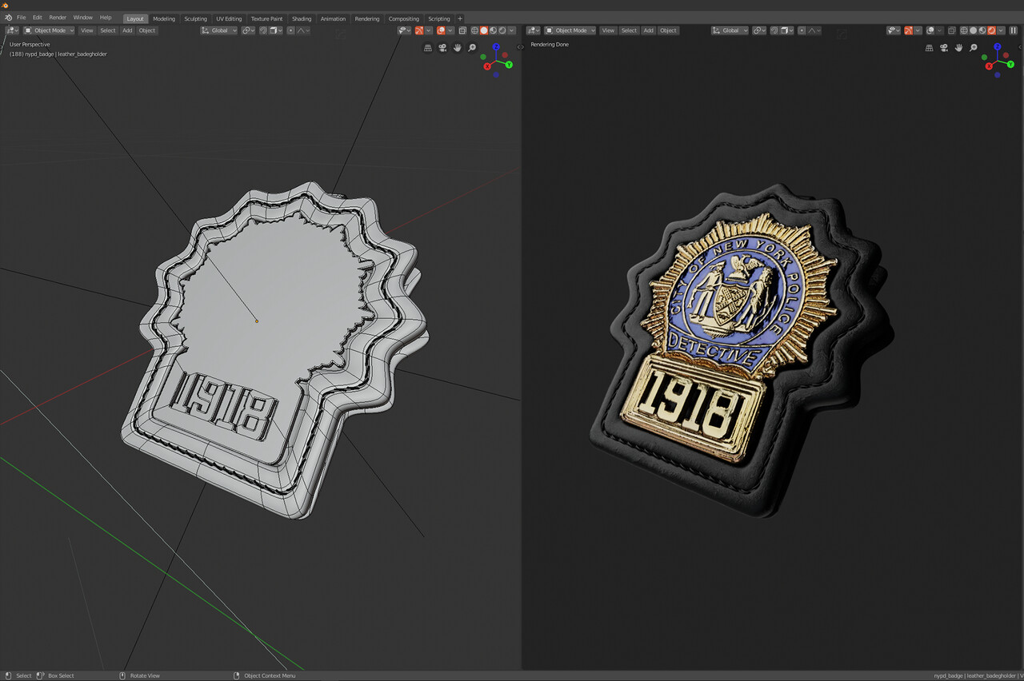This screenshot has width=1024, height=681.
Task: Switch to the Sculpting workspace tab
Action: [195, 18]
